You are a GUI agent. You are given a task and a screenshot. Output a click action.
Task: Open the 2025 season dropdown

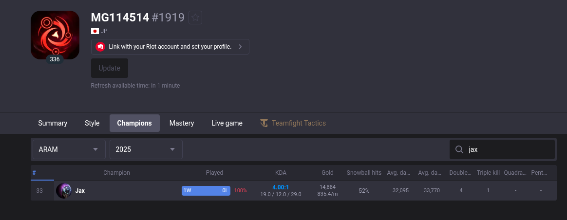click(146, 149)
